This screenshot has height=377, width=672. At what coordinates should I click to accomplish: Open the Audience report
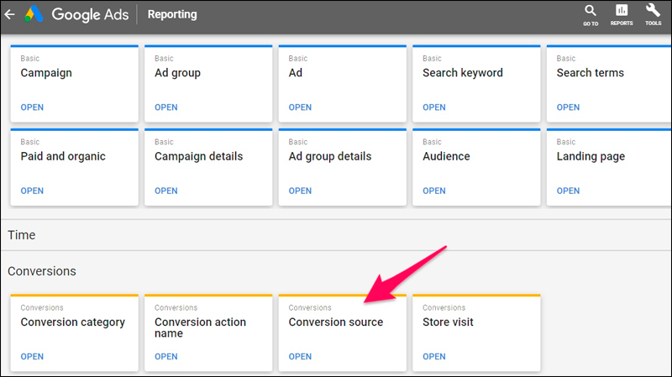434,191
